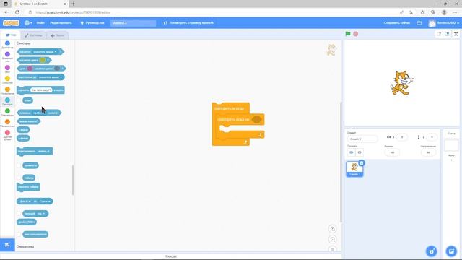Click the sprite y position field
Image resolution: width=462 pixels, height=260 pixels.
432,137
